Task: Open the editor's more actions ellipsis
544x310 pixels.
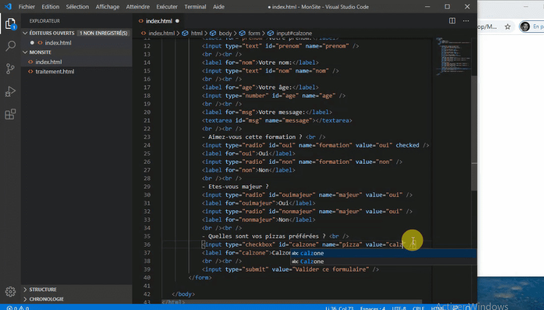Action: 466,21
